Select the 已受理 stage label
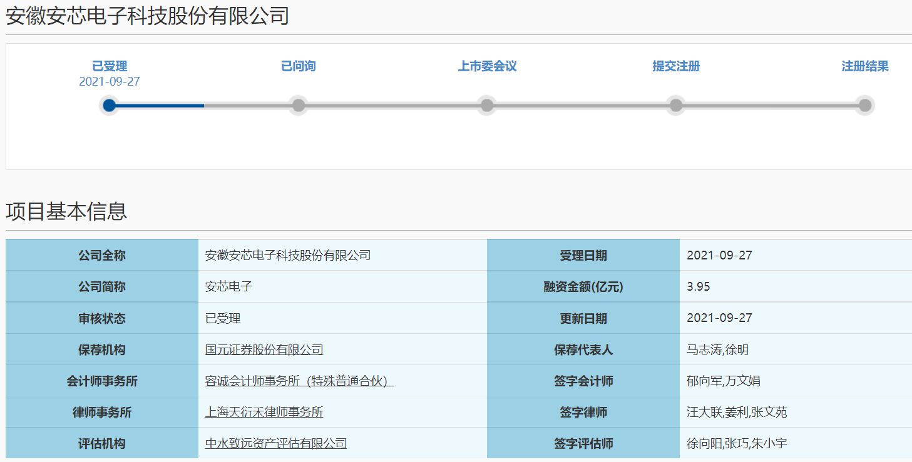The image size is (912, 462). pyautogui.click(x=110, y=66)
